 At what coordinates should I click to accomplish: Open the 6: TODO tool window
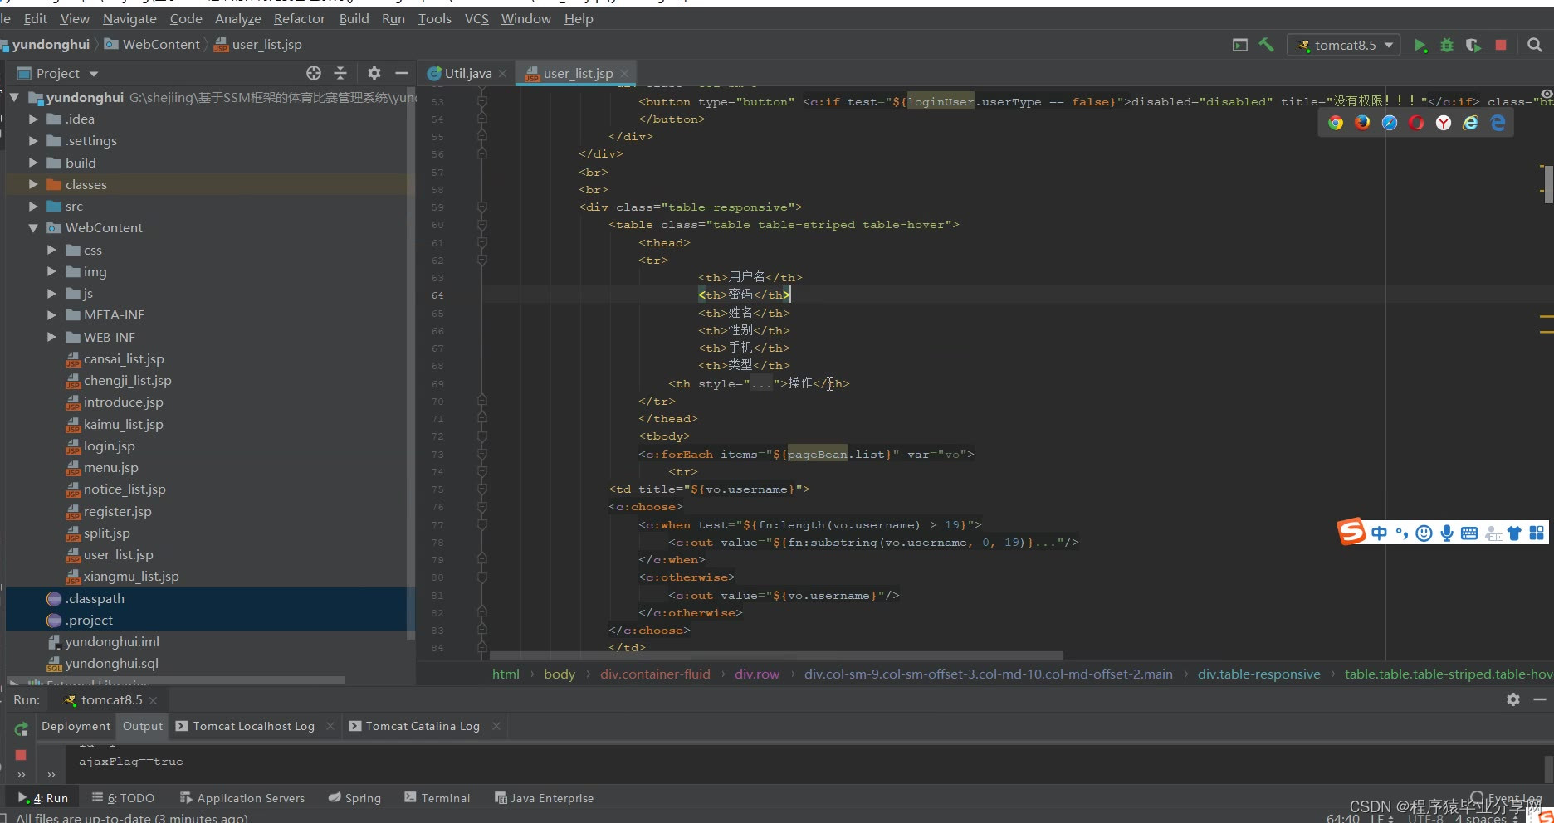pos(123,798)
